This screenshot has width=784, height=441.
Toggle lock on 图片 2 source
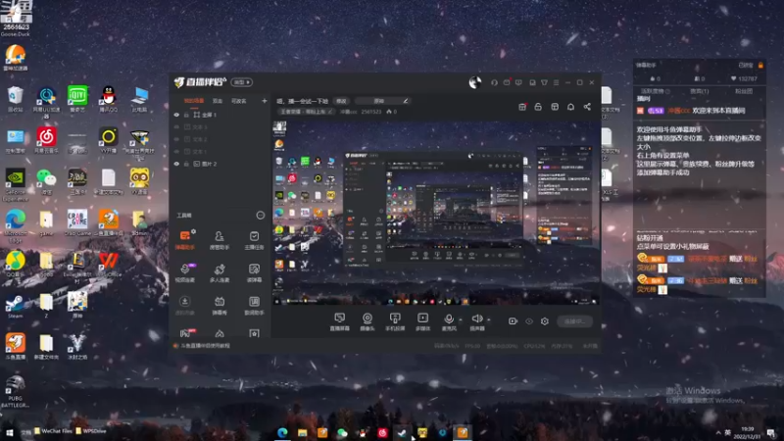(186, 164)
